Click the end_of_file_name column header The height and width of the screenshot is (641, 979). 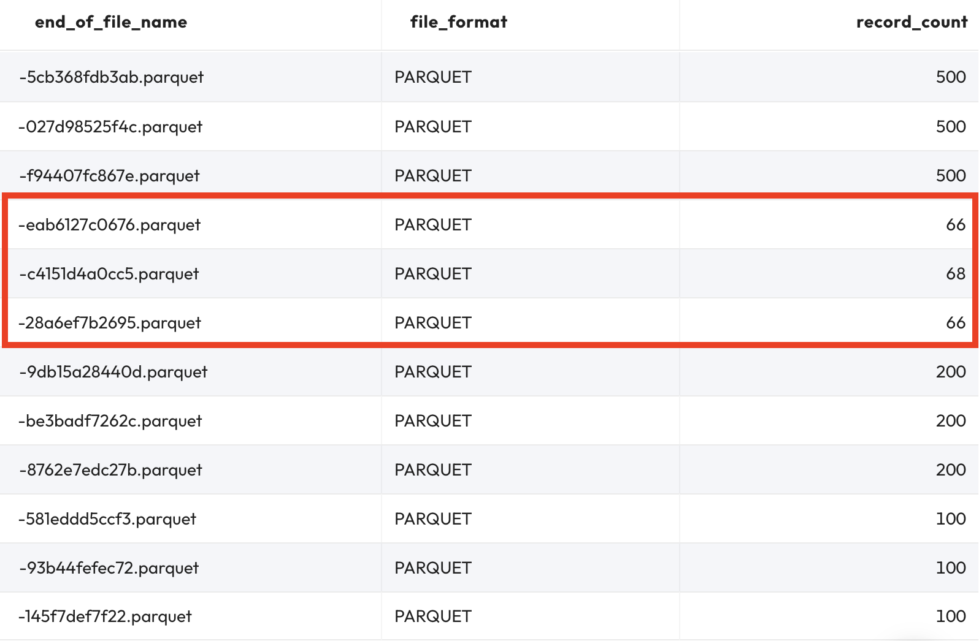click(111, 23)
